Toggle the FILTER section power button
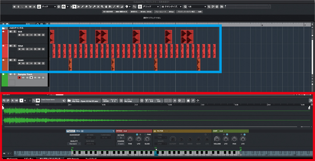The width and height of the screenshot is (315, 161). (x=155, y=131)
